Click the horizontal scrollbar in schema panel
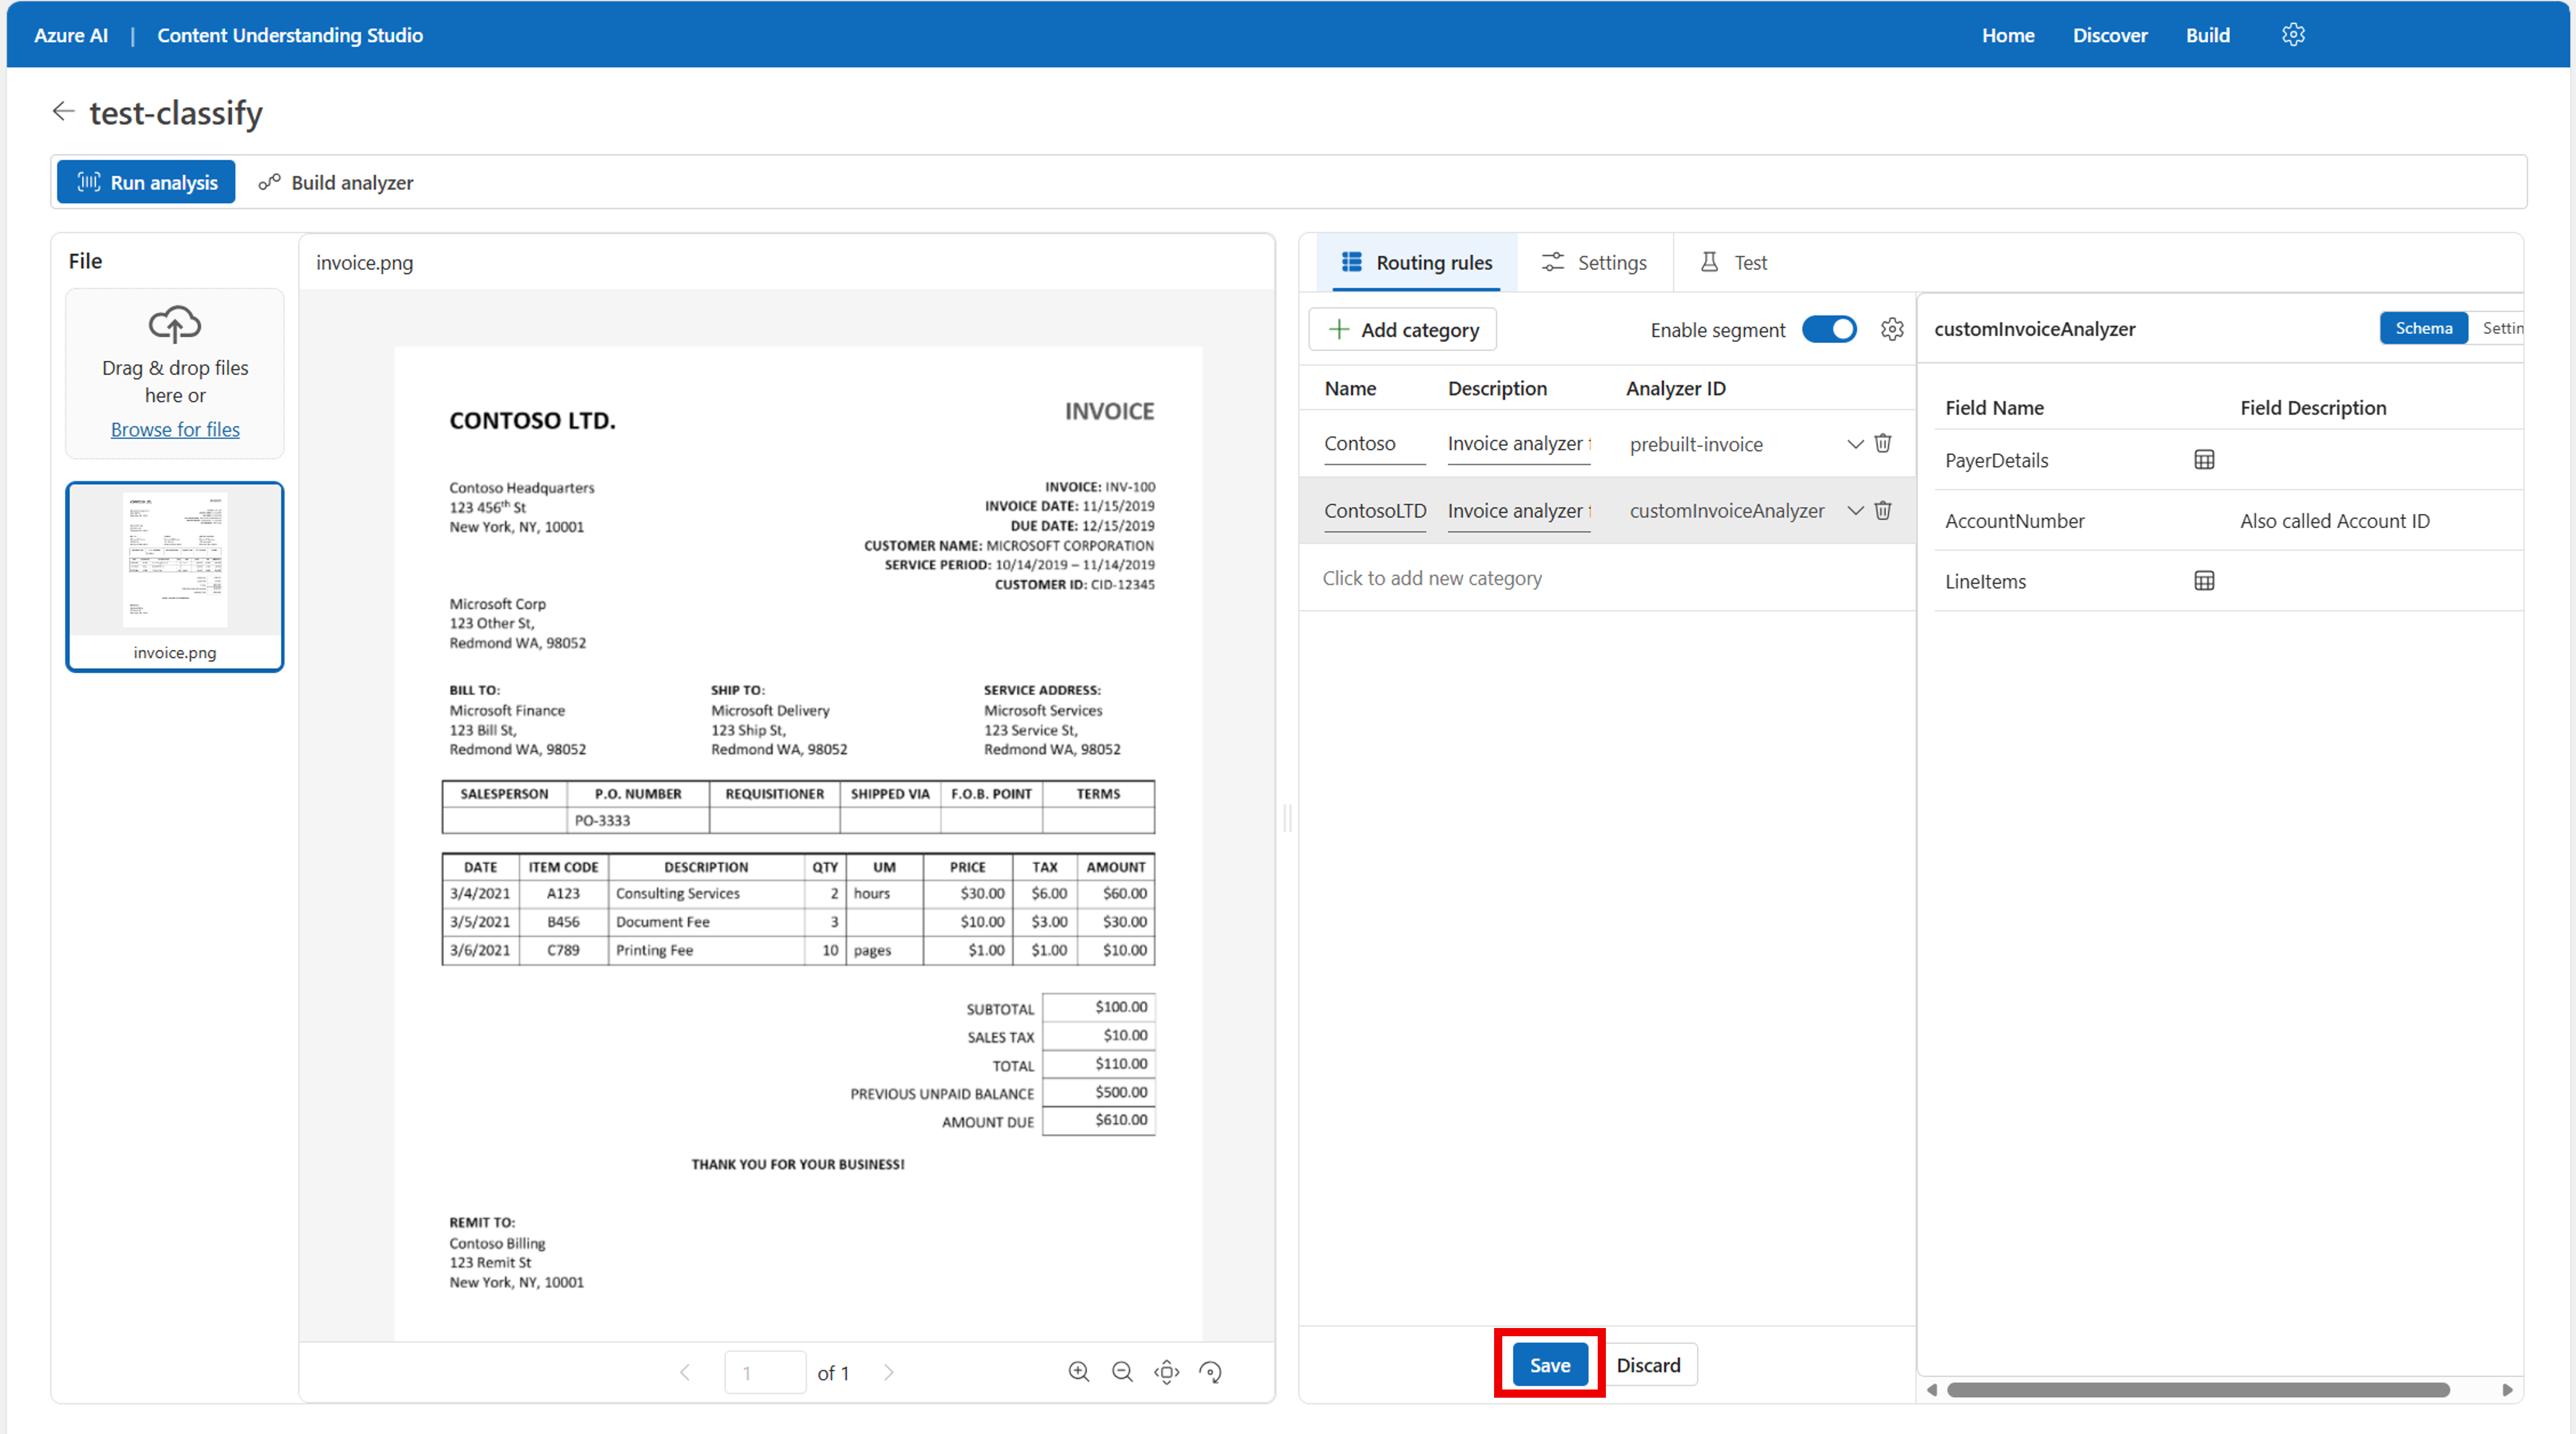Viewport: 2576px width, 1434px height. [x=2198, y=1390]
